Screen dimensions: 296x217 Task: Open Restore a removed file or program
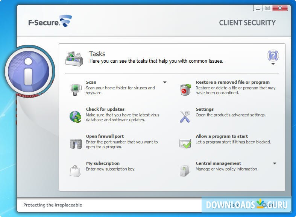[233, 82]
